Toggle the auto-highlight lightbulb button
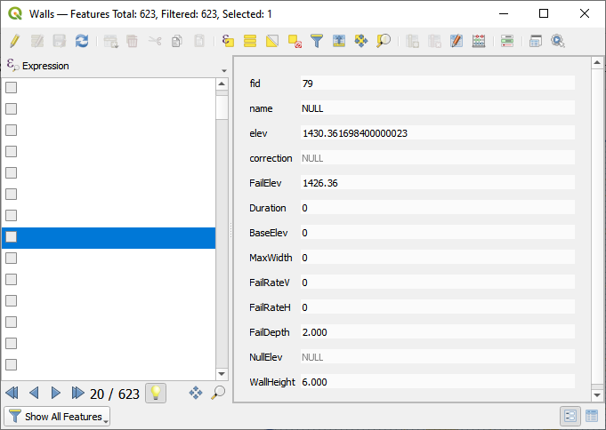This screenshot has height=430, width=606. [156, 393]
